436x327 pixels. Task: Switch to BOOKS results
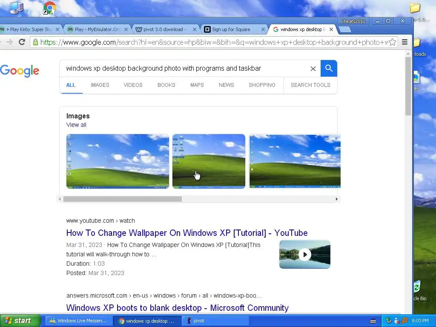click(166, 85)
